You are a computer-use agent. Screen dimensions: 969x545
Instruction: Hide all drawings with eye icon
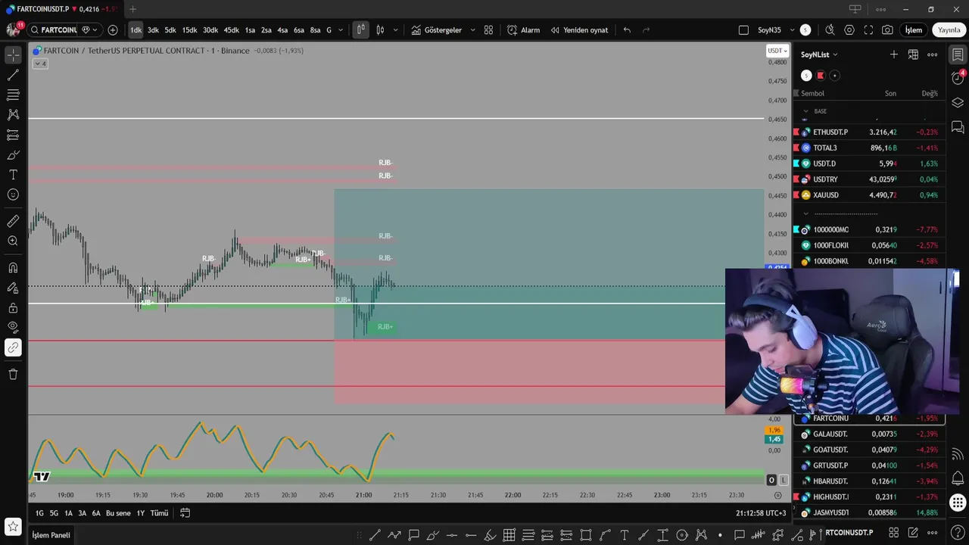point(13,328)
